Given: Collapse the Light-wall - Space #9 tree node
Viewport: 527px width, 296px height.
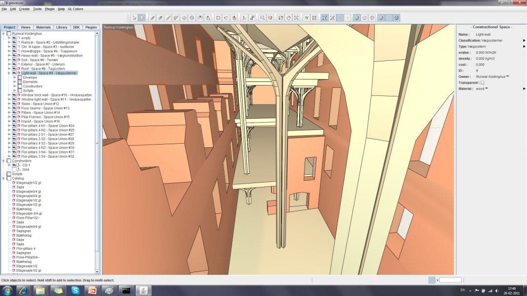Looking at the screenshot, I should pos(9,73).
